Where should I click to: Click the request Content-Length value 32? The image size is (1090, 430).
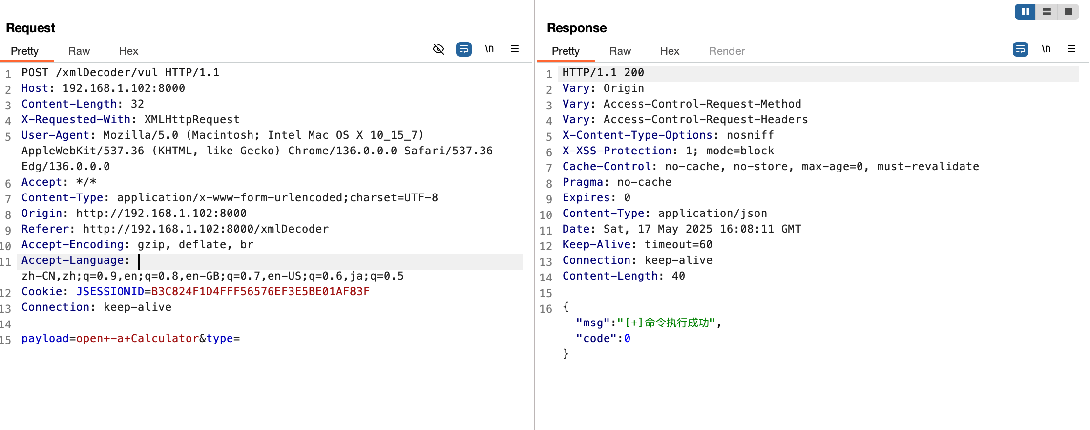pyautogui.click(x=137, y=104)
